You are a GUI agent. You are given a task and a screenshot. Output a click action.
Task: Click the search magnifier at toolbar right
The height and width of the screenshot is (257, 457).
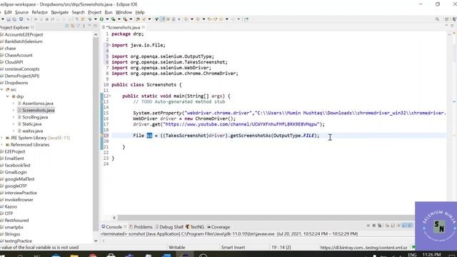pos(437,19)
